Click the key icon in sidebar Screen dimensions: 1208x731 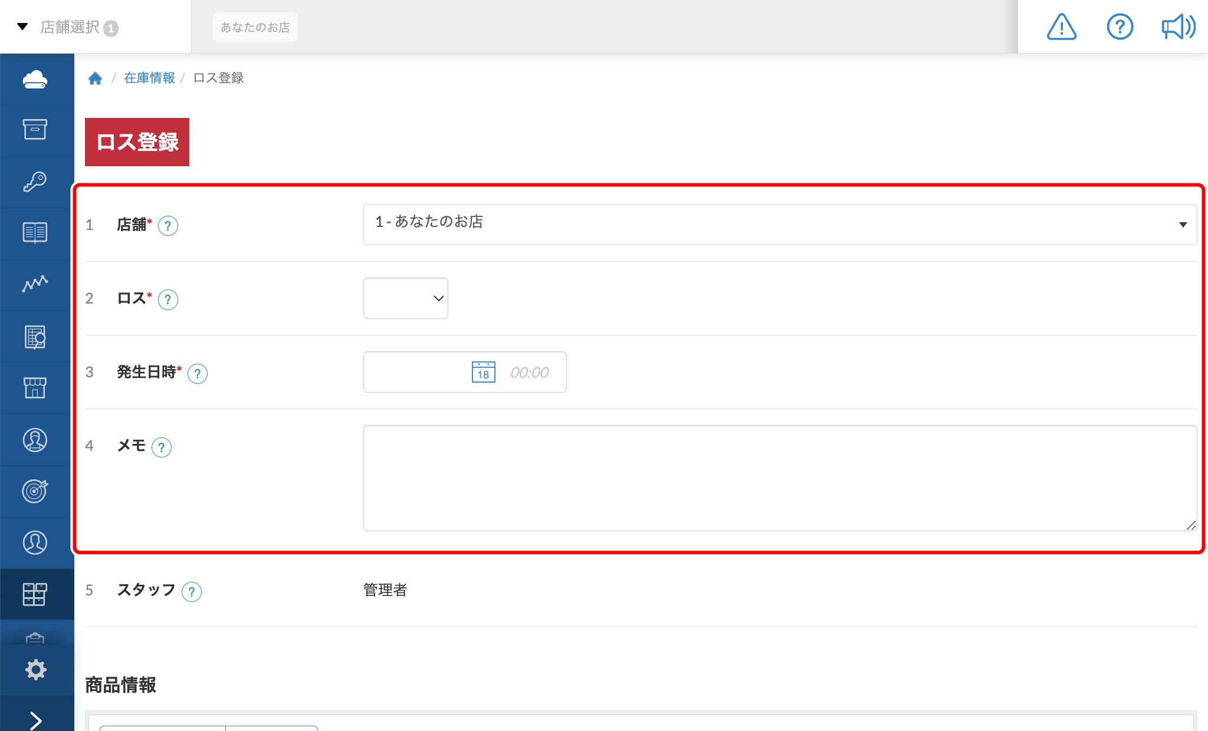click(x=35, y=182)
